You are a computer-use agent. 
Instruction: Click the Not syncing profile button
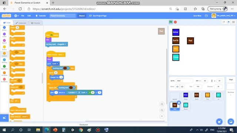(x=218, y=9)
